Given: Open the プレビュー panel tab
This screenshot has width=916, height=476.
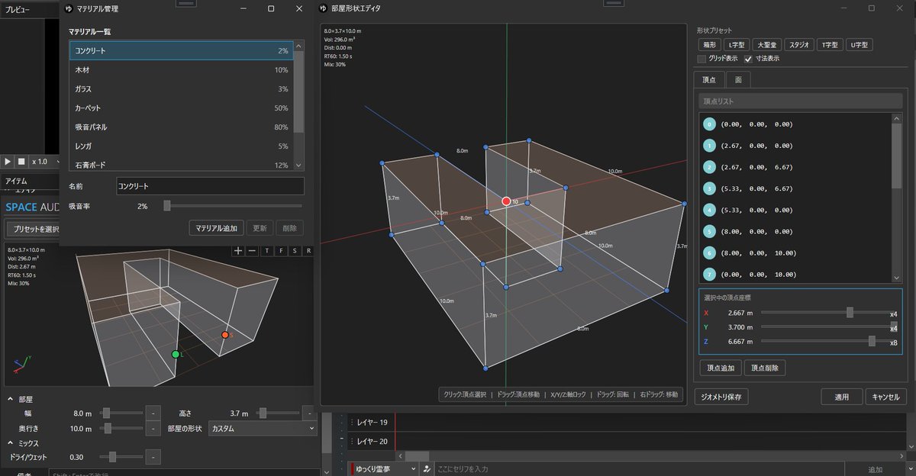Looking at the screenshot, I should click(18, 9).
